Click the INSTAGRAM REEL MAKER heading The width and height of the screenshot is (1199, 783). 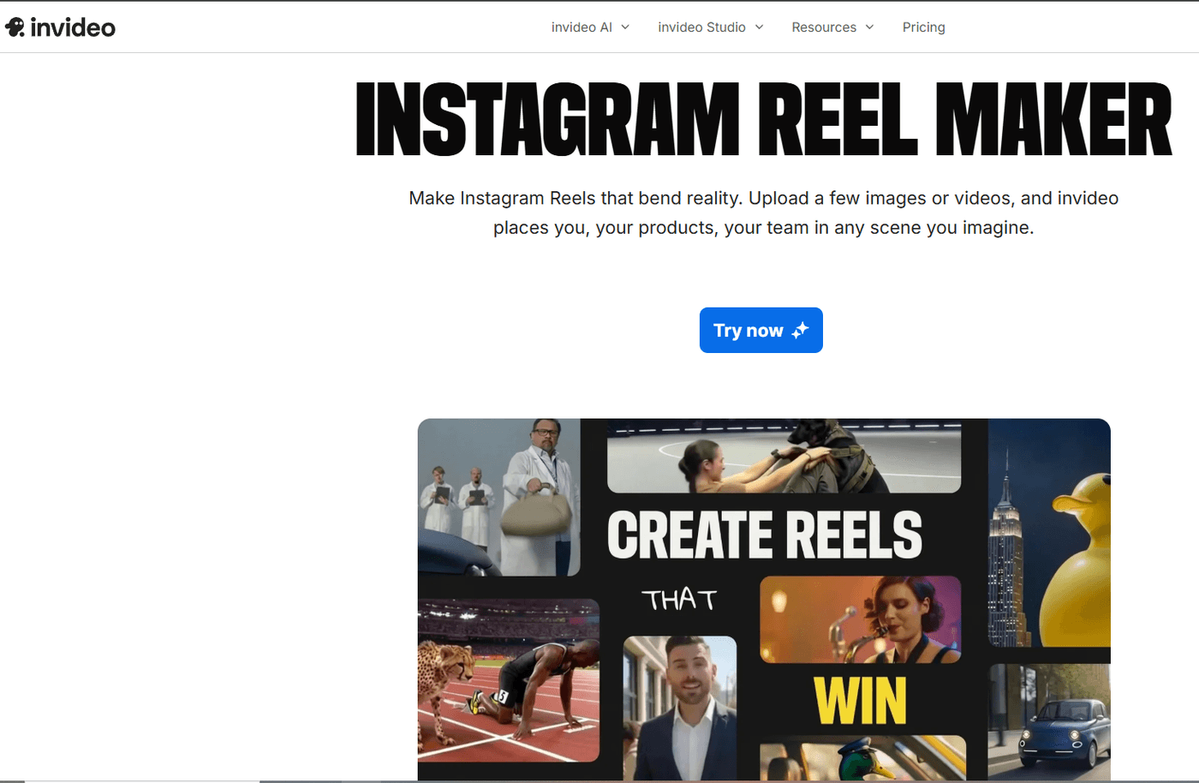[763, 119]
